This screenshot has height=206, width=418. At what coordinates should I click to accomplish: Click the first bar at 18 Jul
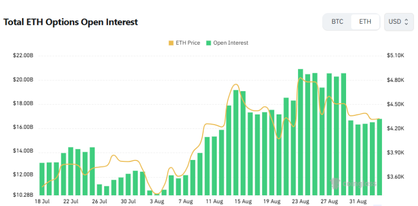(42, 179)
